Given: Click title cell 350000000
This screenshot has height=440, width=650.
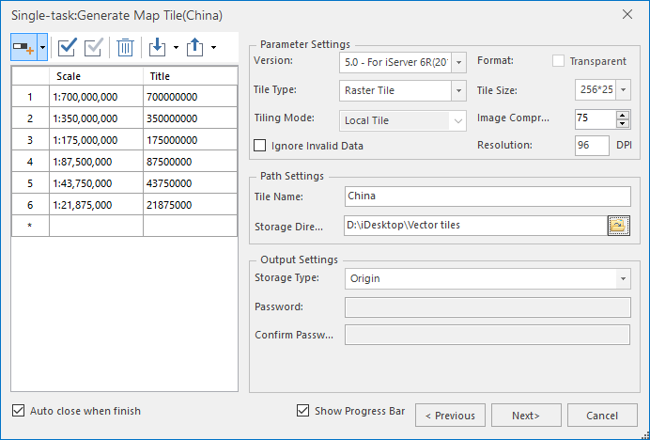Looking at the screenshot, I should [x=191, y=118].
